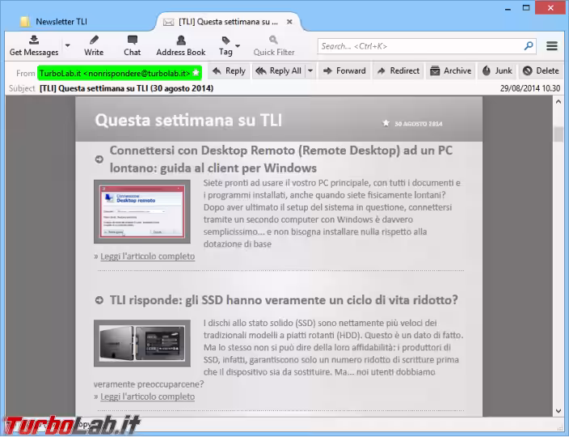Viewport: 569px width, 437px height.
Task: Click the envelope icon on the message tab
Action: coord(168,22)
